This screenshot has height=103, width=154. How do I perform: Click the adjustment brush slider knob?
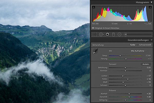(x=126, y=35)
